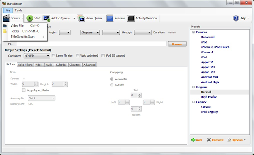Select the iPhone & iPod Touch preset
This screenshot has width=254, height=155.
point(215,47)
